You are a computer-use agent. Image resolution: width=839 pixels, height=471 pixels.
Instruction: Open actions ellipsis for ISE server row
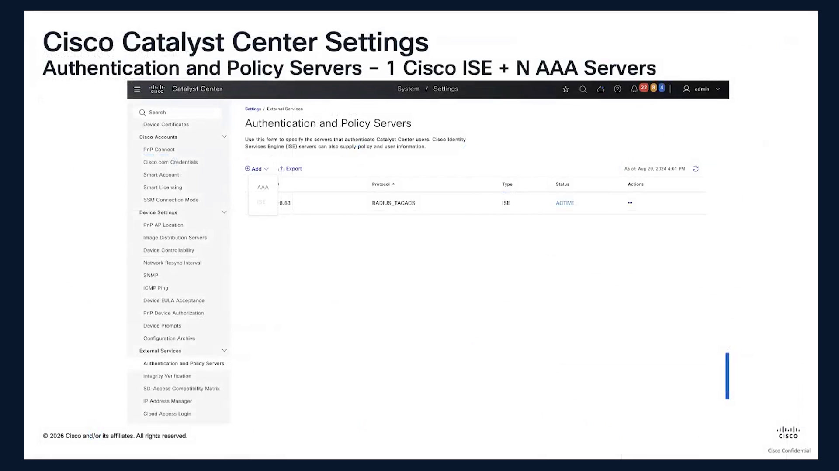630,203
